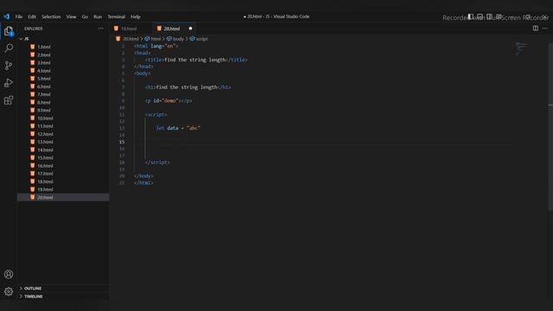Open the View menu

coord(71,16)
